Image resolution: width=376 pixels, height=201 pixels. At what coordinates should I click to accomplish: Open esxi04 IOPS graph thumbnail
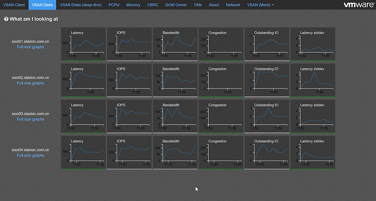(x=130, y=152)
